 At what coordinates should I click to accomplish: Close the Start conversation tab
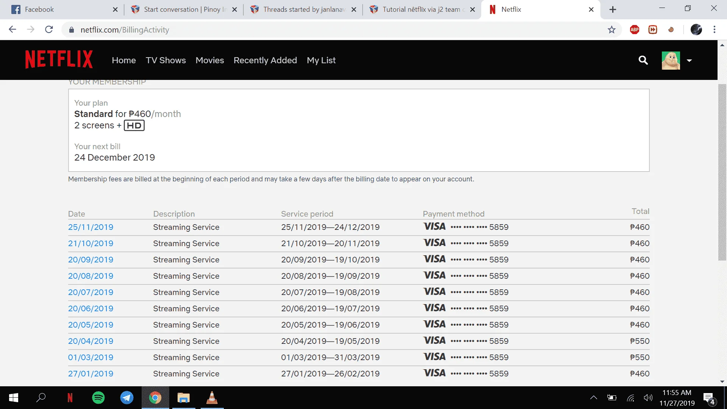tap(234, 9)
